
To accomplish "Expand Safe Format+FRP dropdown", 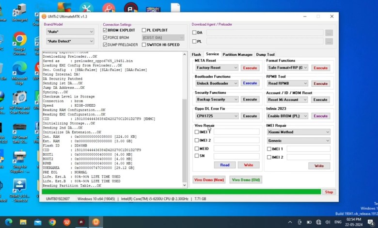I will 287,68.
